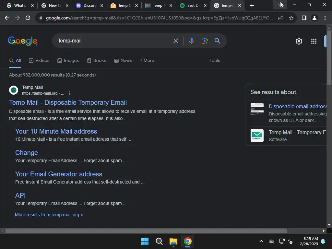Click the Temp Mail site favicon

(x=14, y=90)
